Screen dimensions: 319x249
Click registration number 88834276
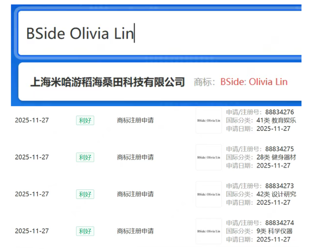pos(280,112)
